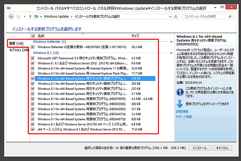Image resolution: width=241 pixels, height=161 pixels.
Task: Toggle the select-all checkbox in the header
Action: click(33, 36)
